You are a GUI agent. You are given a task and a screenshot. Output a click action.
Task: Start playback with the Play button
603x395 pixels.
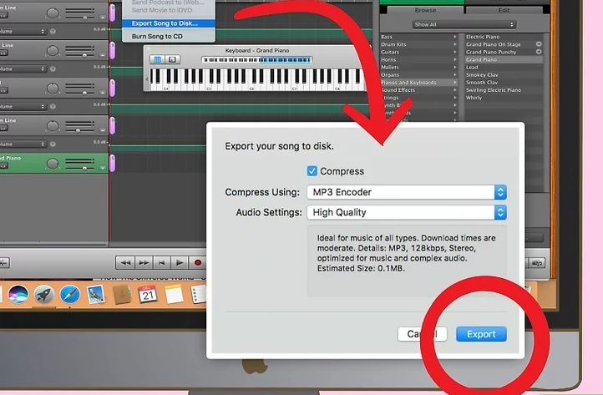click(180, 263)
